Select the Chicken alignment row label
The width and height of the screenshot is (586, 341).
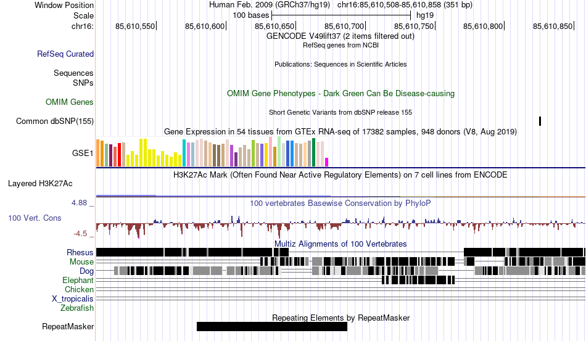tap(79, 289)
